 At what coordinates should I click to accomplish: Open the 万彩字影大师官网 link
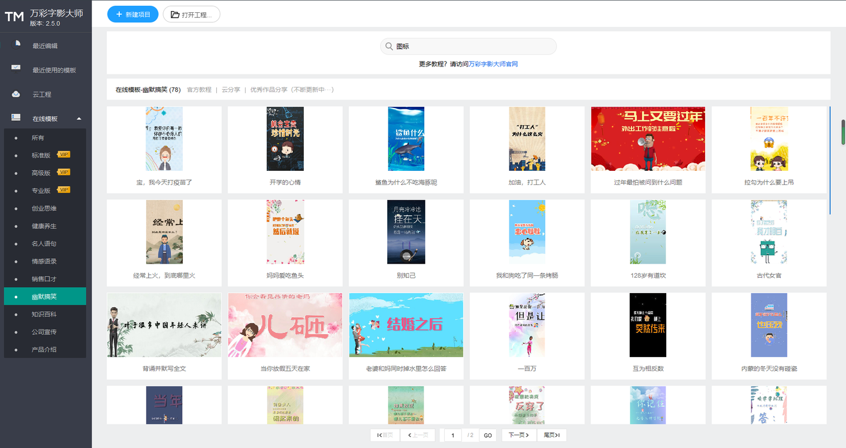[x=493, y=64]
